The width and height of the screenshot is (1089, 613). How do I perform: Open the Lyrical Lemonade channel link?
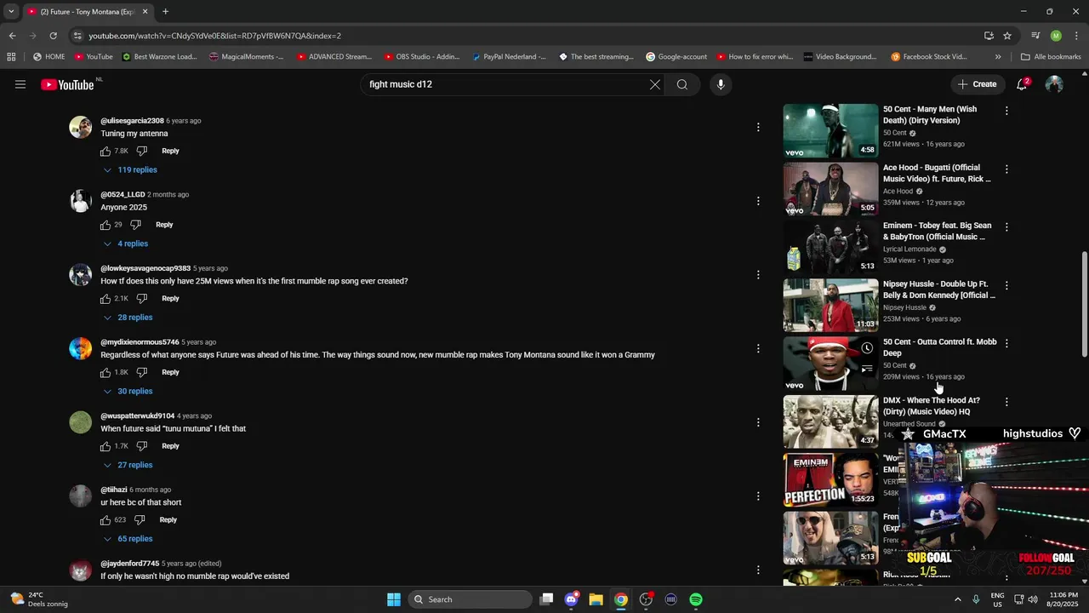click(x=909, y=249)
